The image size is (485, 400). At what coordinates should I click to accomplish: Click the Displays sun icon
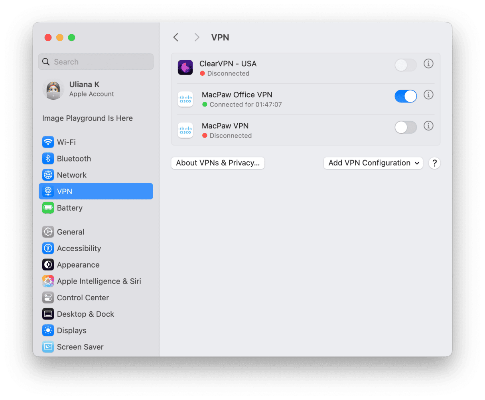(48, 330)
